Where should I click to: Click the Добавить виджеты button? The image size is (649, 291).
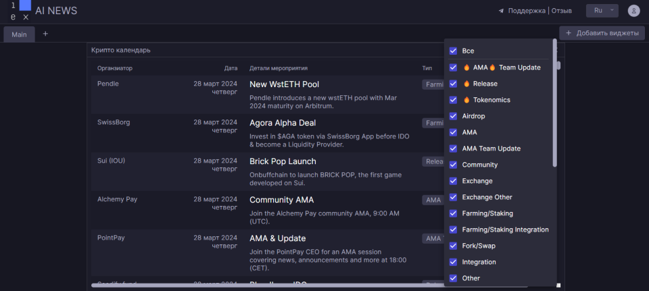[x=602, y=33]
